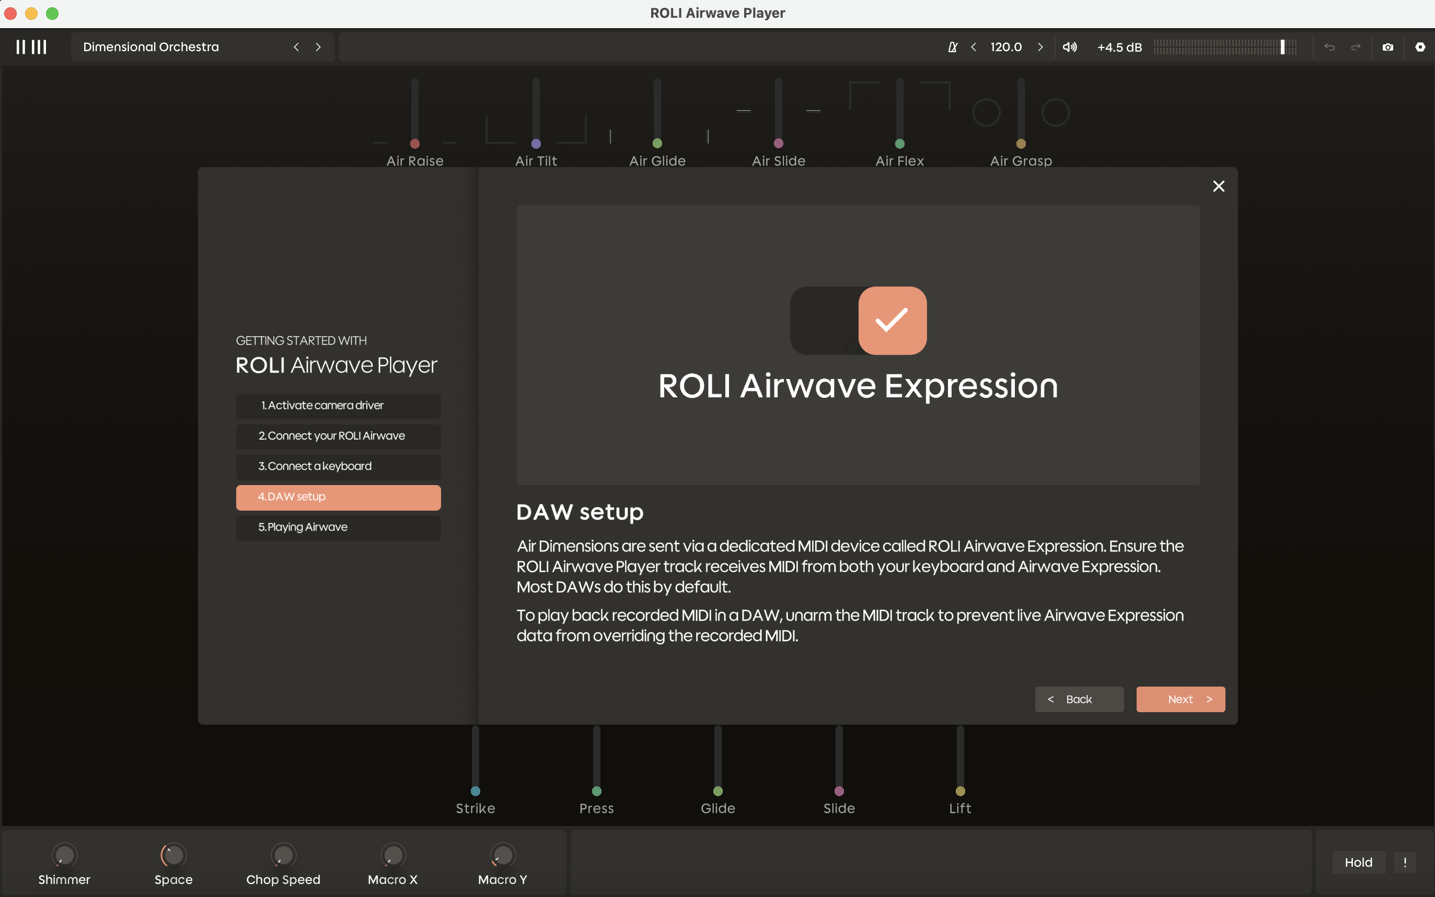Click the undo arrow icon
Screen dimensions: 1435x897
1329,47
